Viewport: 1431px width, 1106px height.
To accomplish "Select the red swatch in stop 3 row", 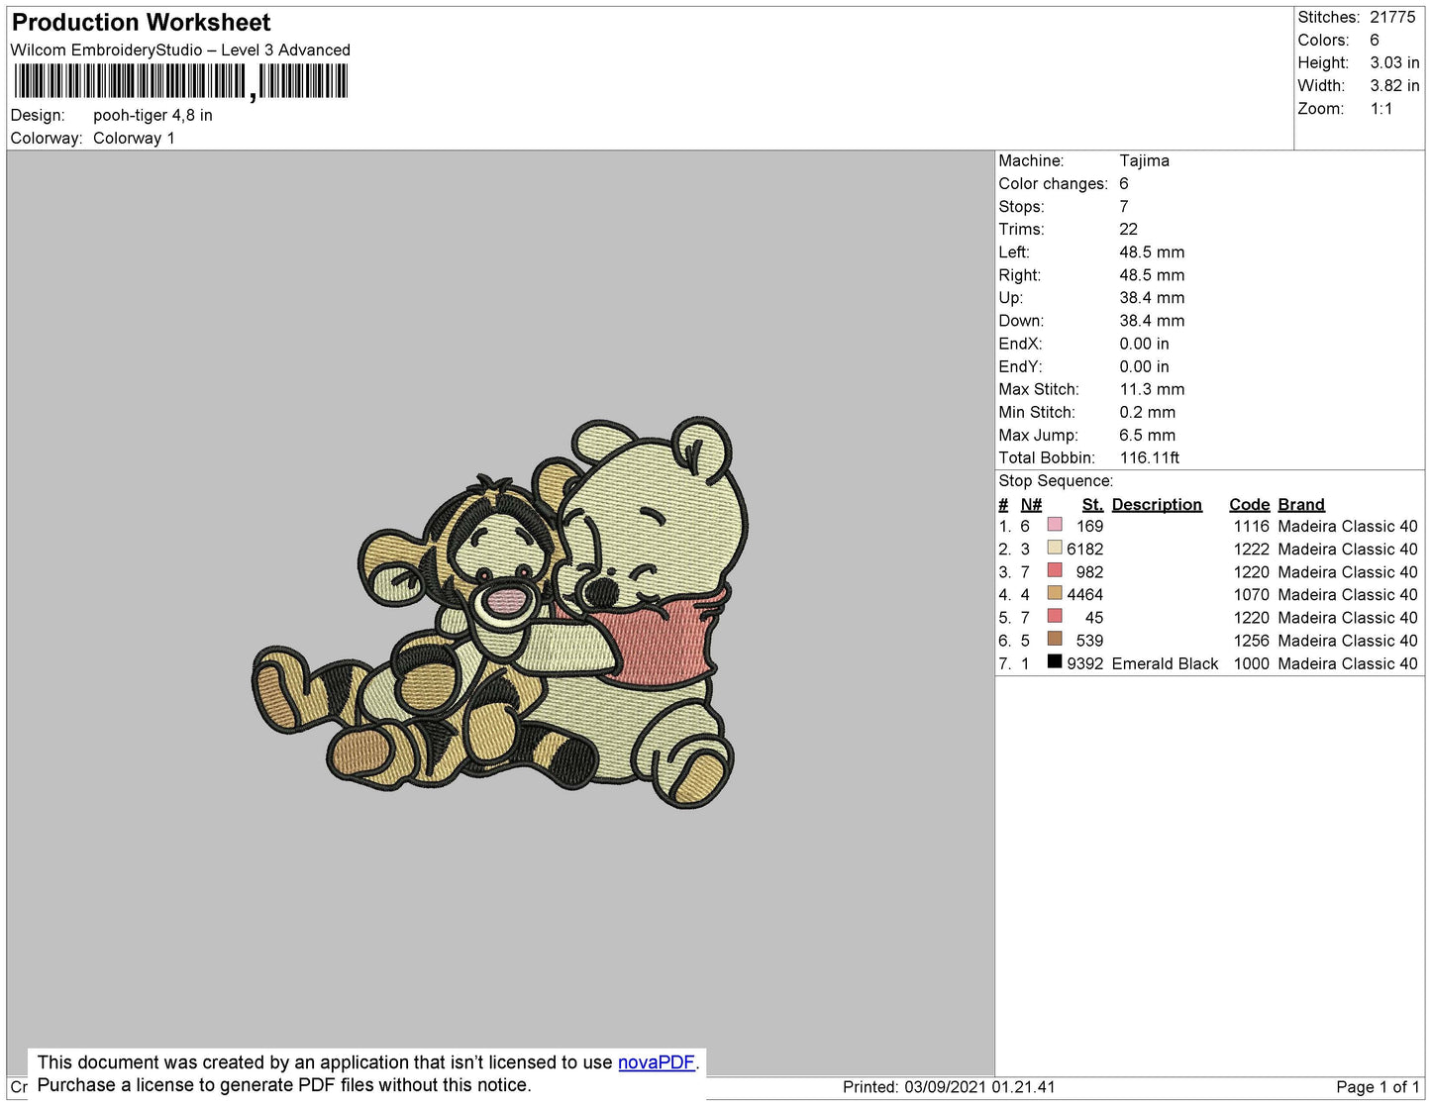I will tap(1055, 570).
